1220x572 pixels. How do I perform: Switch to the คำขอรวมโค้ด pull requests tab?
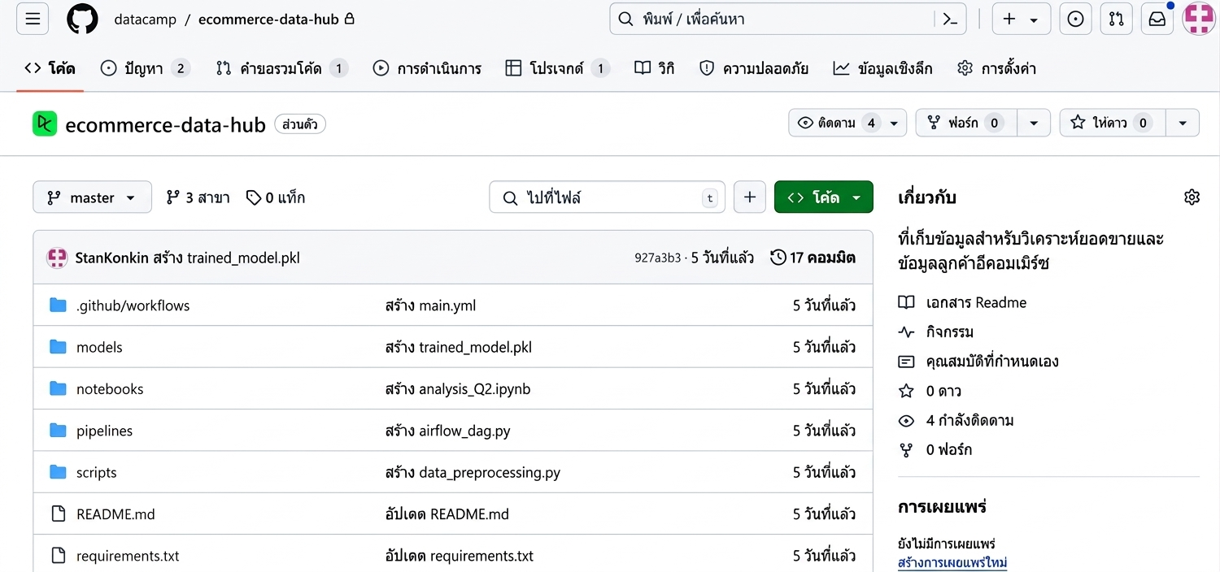tap(281, 68)
